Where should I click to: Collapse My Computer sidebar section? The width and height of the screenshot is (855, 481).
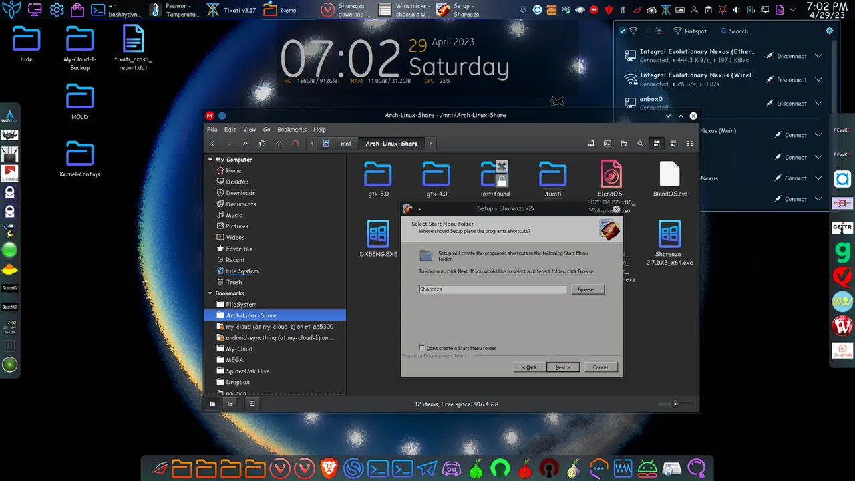tap(210, 160)
